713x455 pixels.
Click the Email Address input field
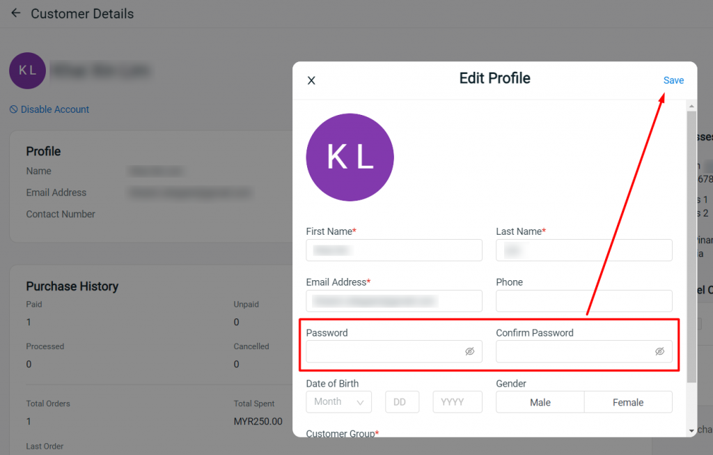[394, 301]
